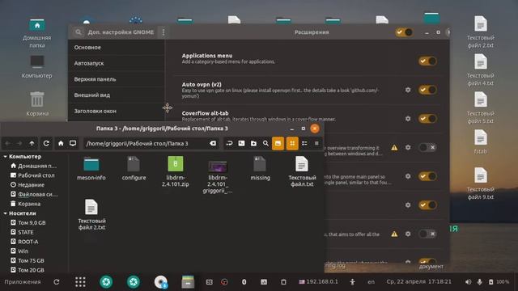Click the highlighted orange preview toolbar button
This screenshot has width=518, height=291.
[x=278, y=143]
